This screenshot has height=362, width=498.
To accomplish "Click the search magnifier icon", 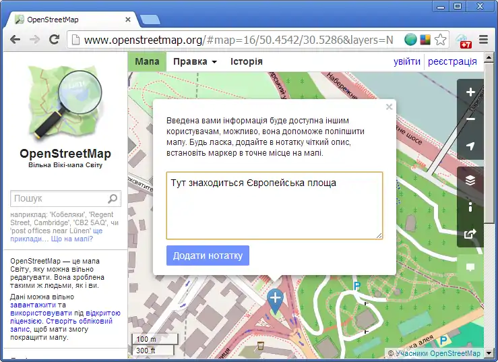I will click(x=113, y=199).
